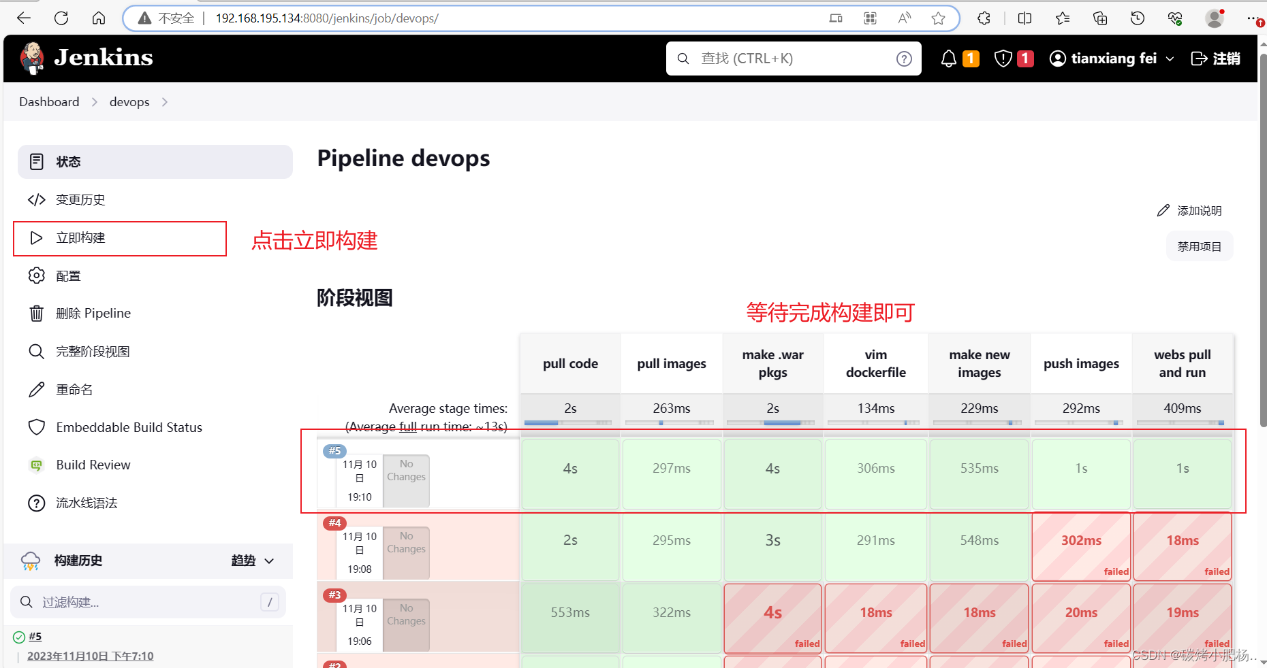Open security warnings shield icon

click(1003, 59)
